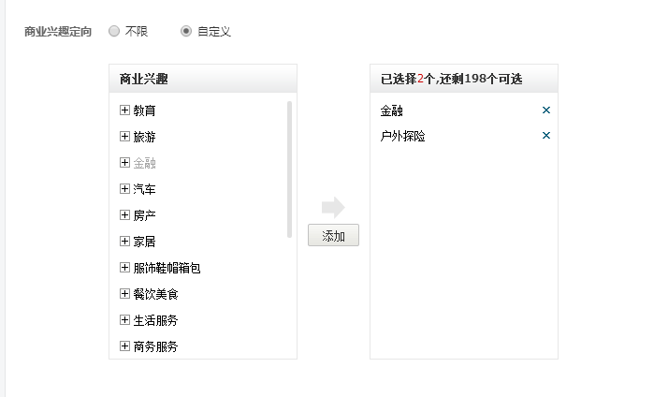Select 生活服务 in interest list
Viewport: 668px width, 397px height.
coord(155,320)
